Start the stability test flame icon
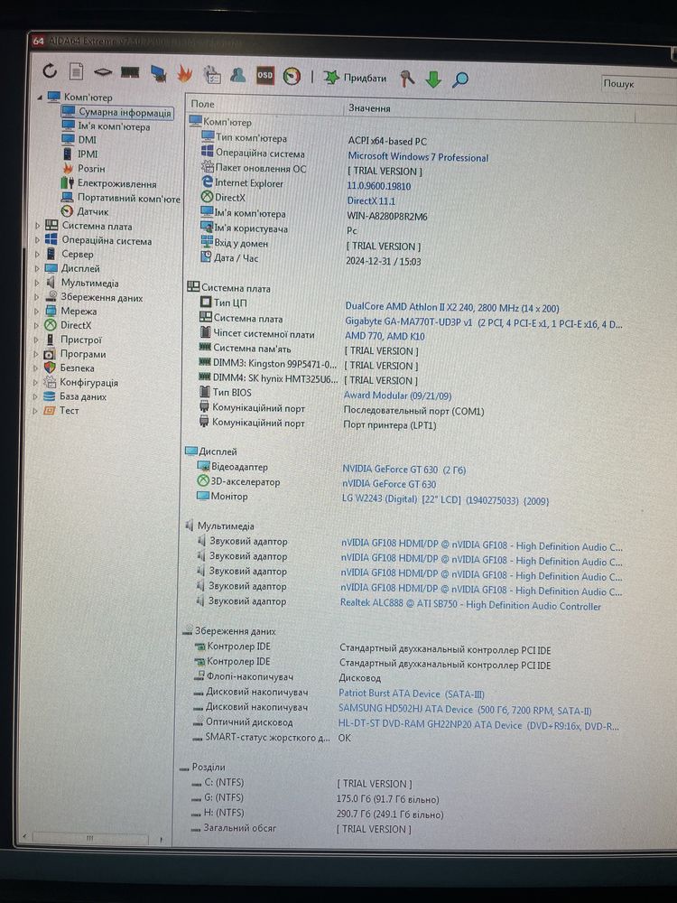Screen dimensions: 677x903 [x=184, y=74]
